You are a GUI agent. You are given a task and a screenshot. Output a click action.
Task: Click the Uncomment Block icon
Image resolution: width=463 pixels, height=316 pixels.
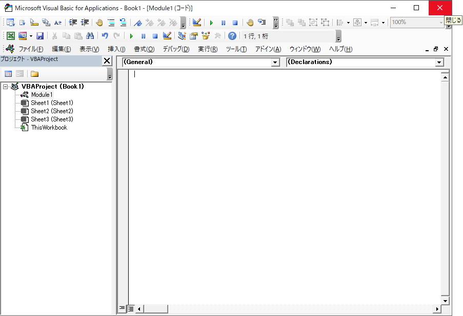[x=123, y=23]
